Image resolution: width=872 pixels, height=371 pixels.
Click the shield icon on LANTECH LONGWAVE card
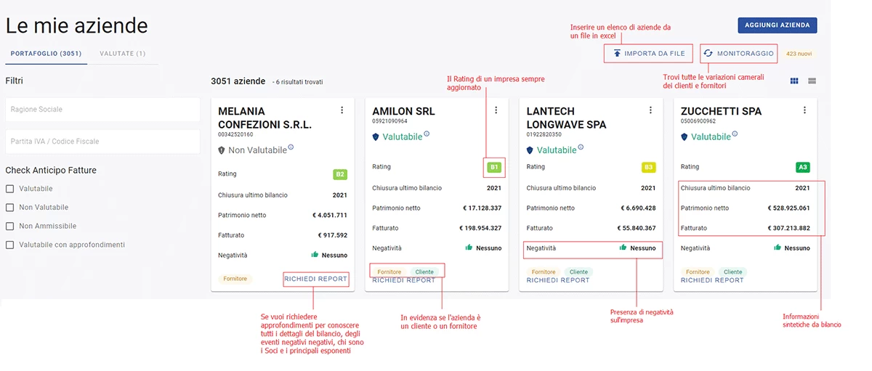coord(530,150)
